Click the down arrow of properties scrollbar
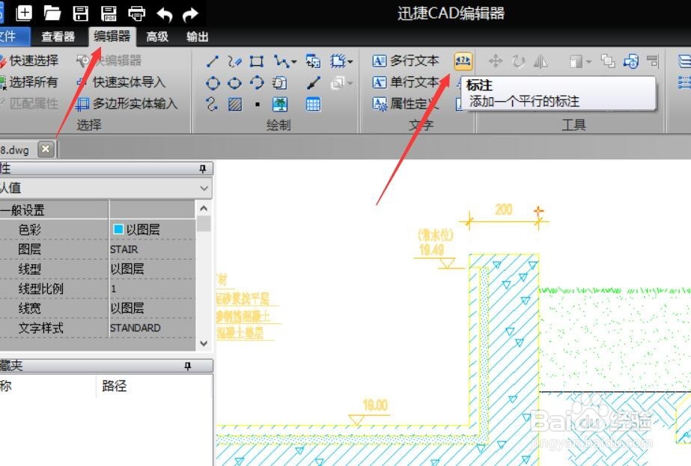The height and width of the screenshot is (466, 691). [204, 343]
